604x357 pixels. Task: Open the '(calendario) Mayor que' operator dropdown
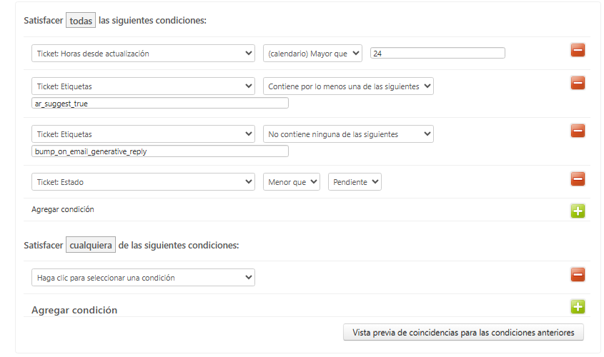point(312,54)
